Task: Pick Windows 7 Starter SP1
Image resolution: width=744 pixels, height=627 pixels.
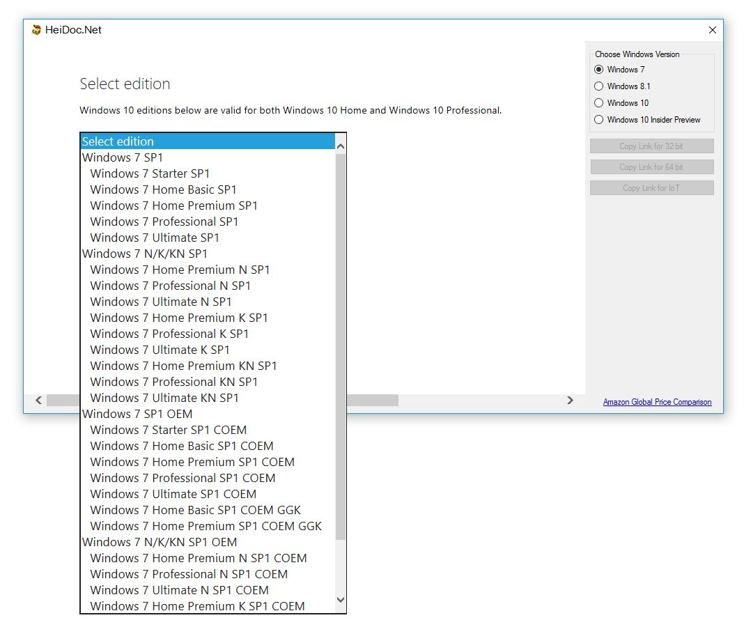Action: pos(208,173)
